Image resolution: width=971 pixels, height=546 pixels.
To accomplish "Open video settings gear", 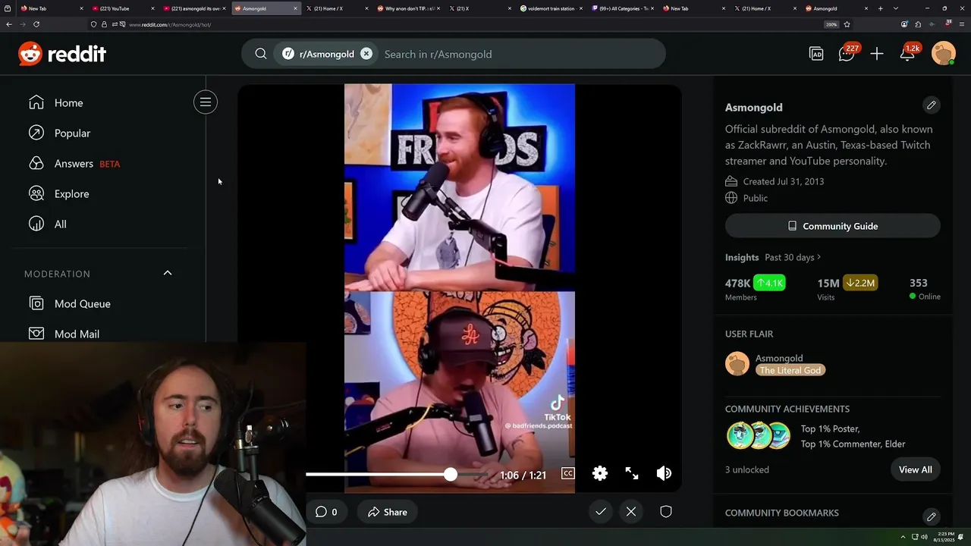I will (x=600, y=473).
